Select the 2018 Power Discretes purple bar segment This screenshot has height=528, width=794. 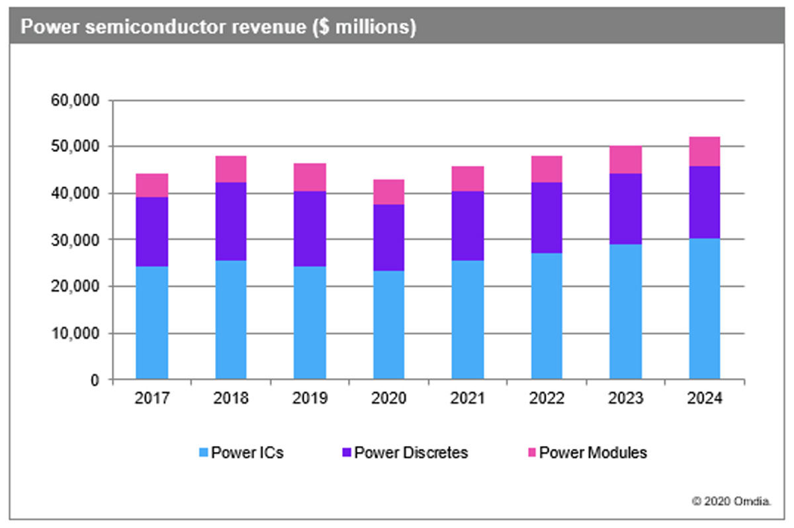click(231, 221)
